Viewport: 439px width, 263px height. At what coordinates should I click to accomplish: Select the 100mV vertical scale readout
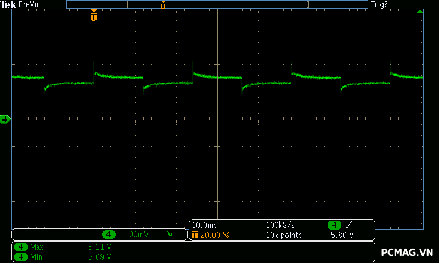click(137, 235)
